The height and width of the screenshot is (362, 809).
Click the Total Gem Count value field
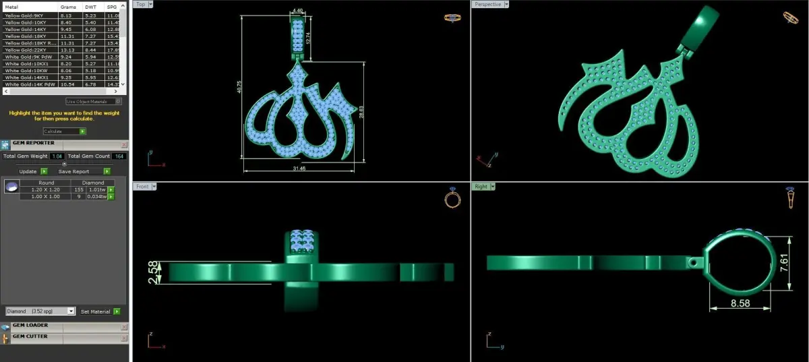[x=119, y=156]
